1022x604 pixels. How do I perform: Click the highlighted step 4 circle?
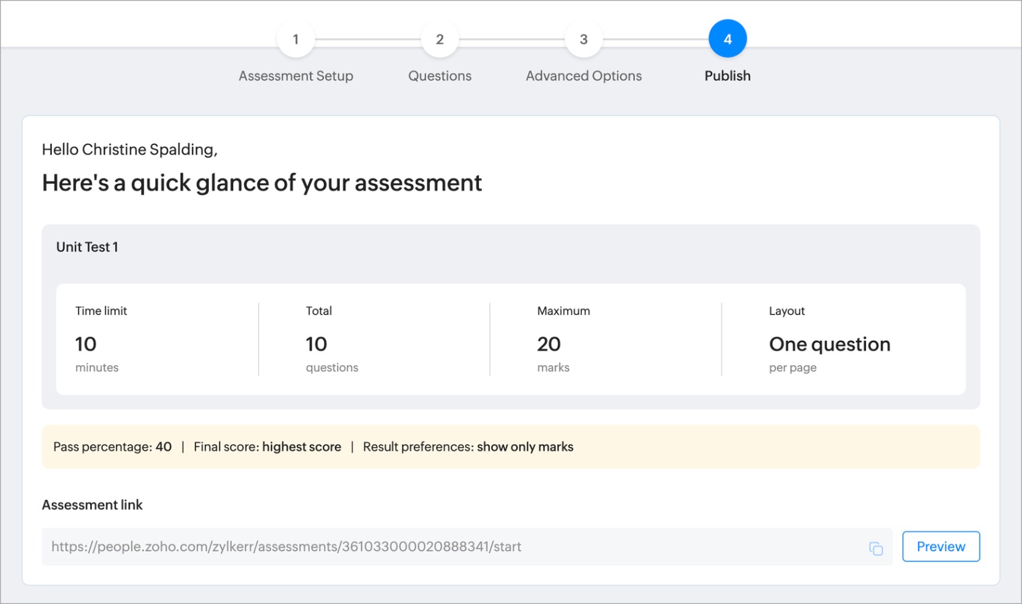(x=727, y=40)
